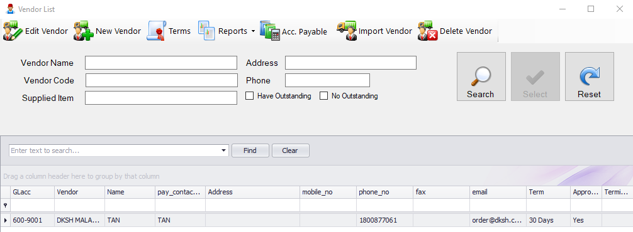Click the Reset arrow button
Image resolution: width=633 pixels, height=232 pixels.
[x=589, y=76]
